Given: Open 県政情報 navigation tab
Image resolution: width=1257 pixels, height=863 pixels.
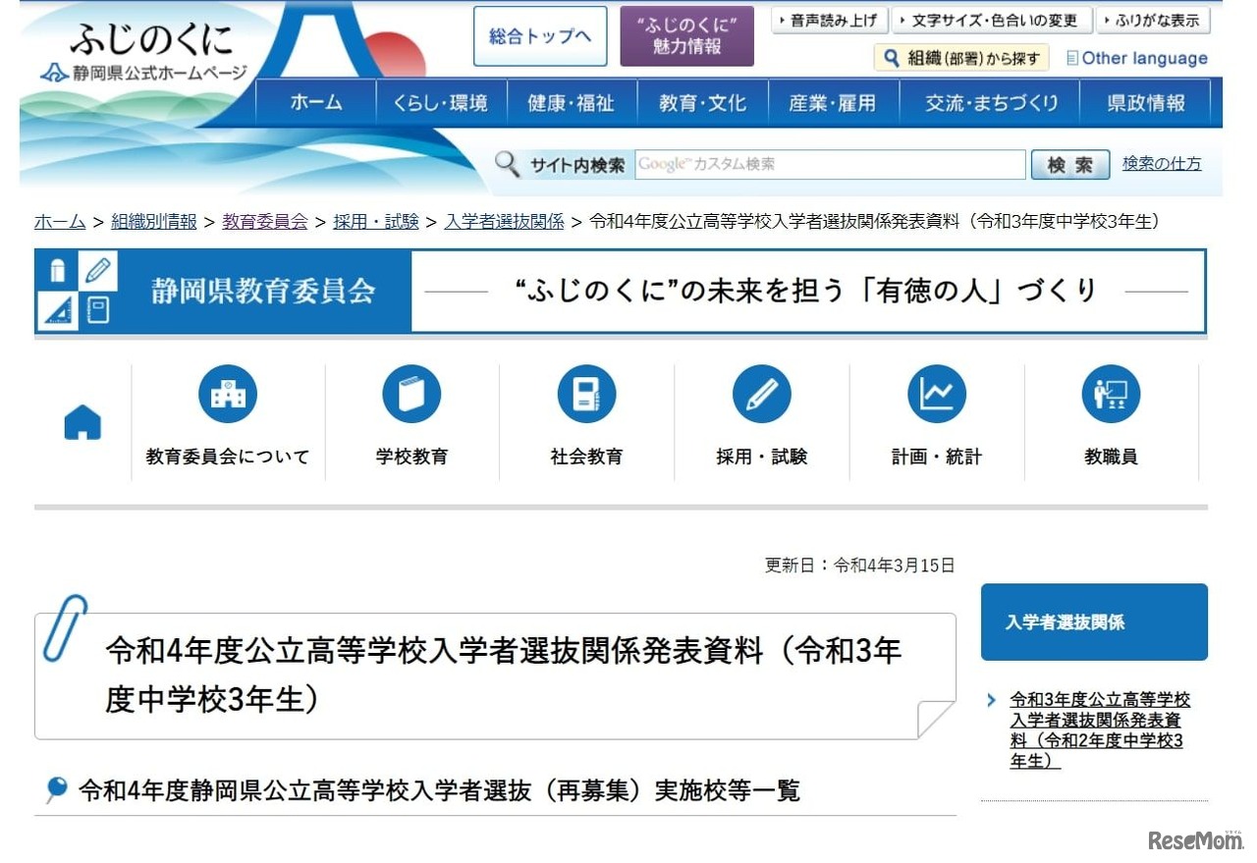Looking at the screenshot, I should (x=1145, y=103).
